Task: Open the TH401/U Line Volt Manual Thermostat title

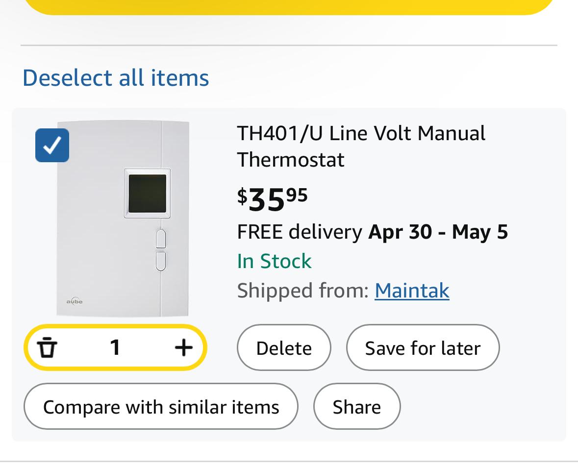Action: tap(361, 147)
